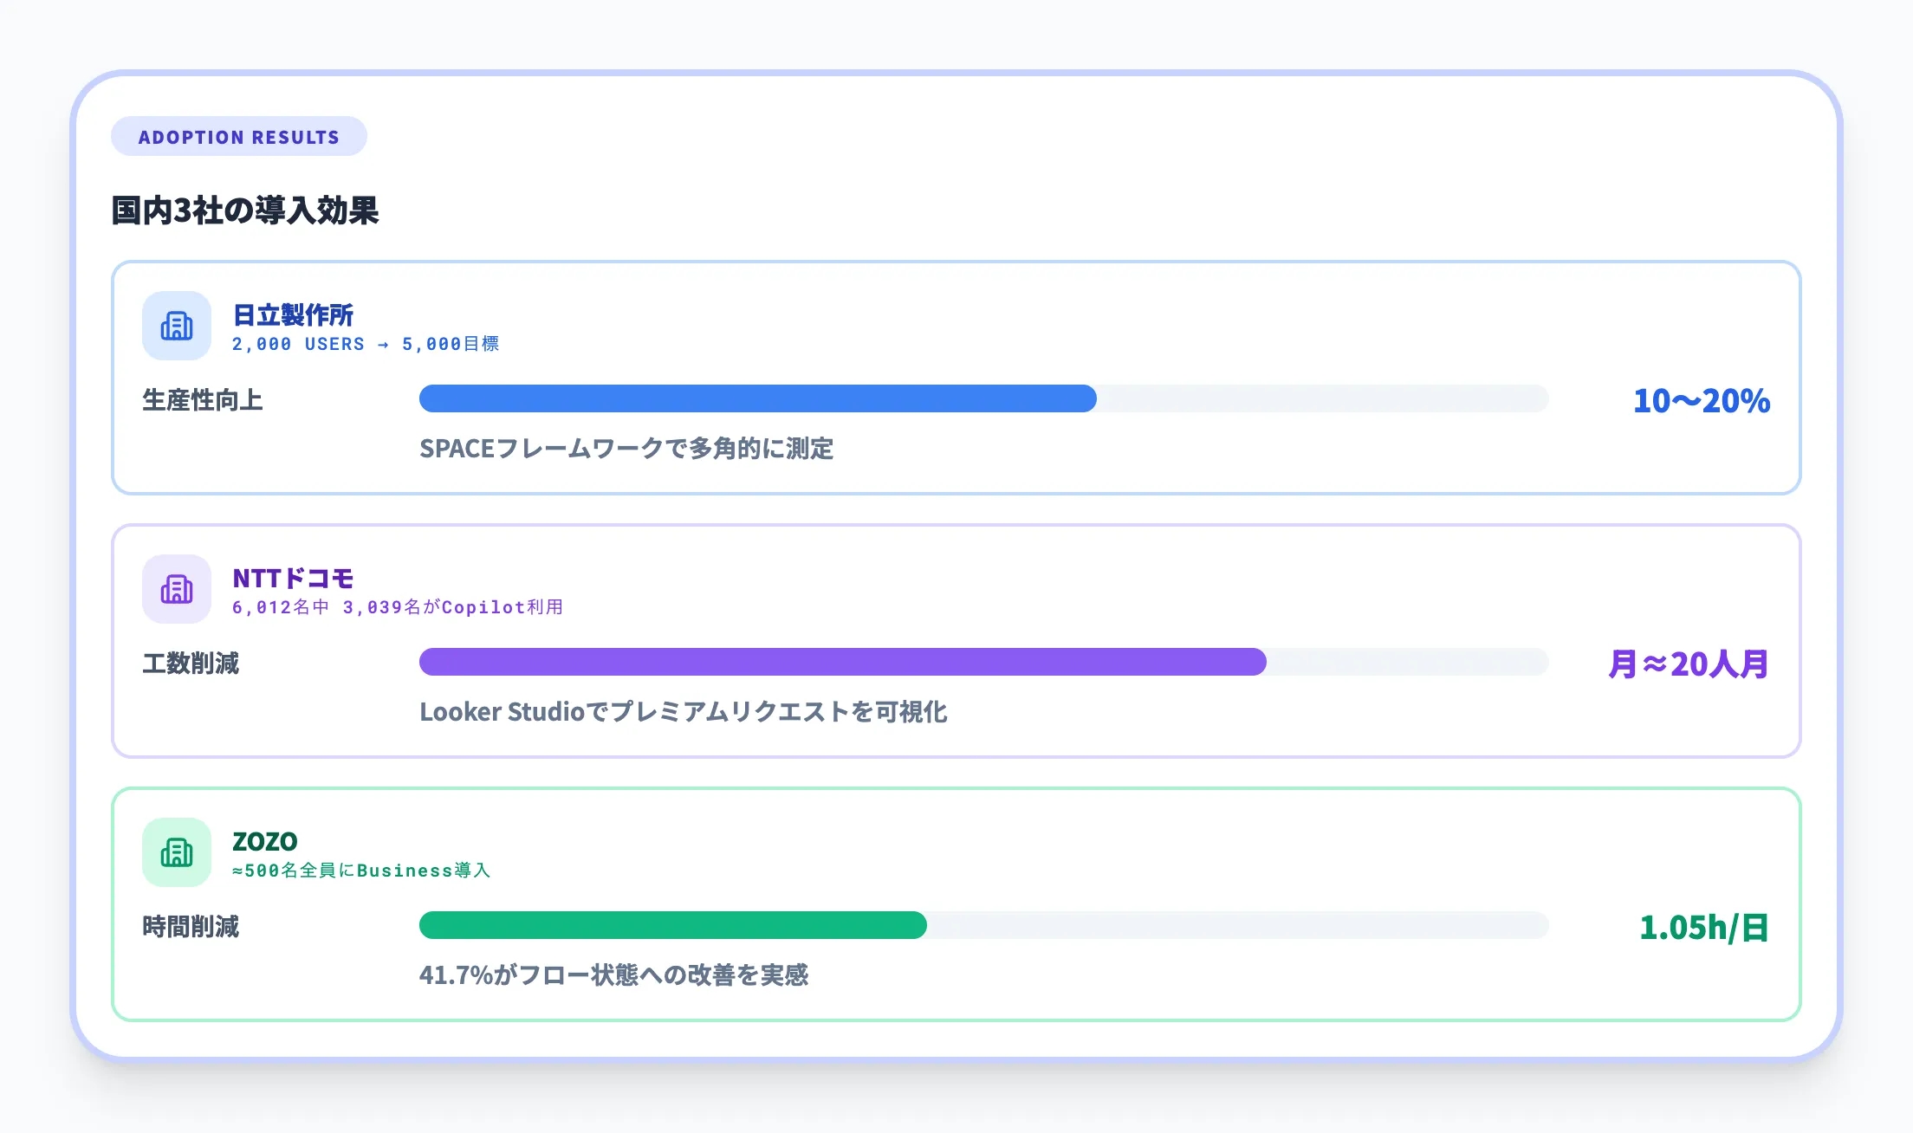The image size is (1913, 1133).
Task: Click the 1.05h/日 value label
Action: 1702,926
